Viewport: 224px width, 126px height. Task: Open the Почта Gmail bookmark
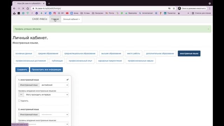pos(110,13)
